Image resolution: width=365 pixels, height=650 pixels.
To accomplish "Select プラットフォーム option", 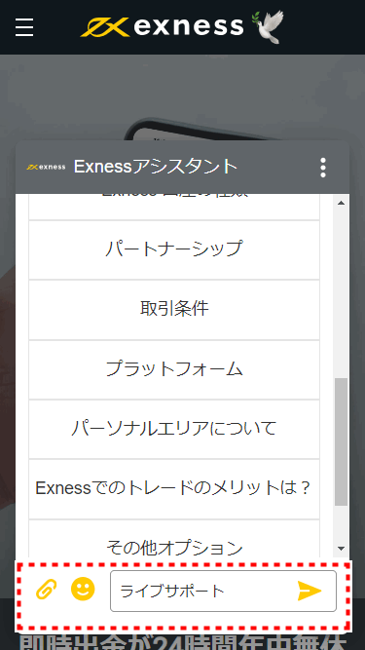I will point(174,369).
